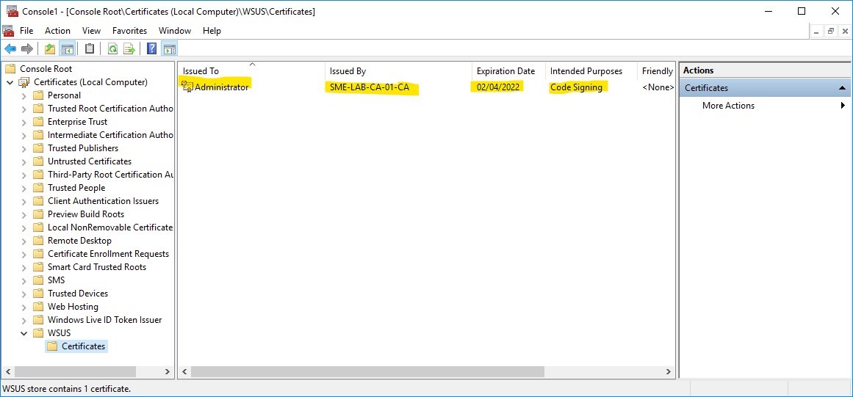Click the Administrator certificate icon
The height and width of the screenshot is (397, 853).
(187, 87)
